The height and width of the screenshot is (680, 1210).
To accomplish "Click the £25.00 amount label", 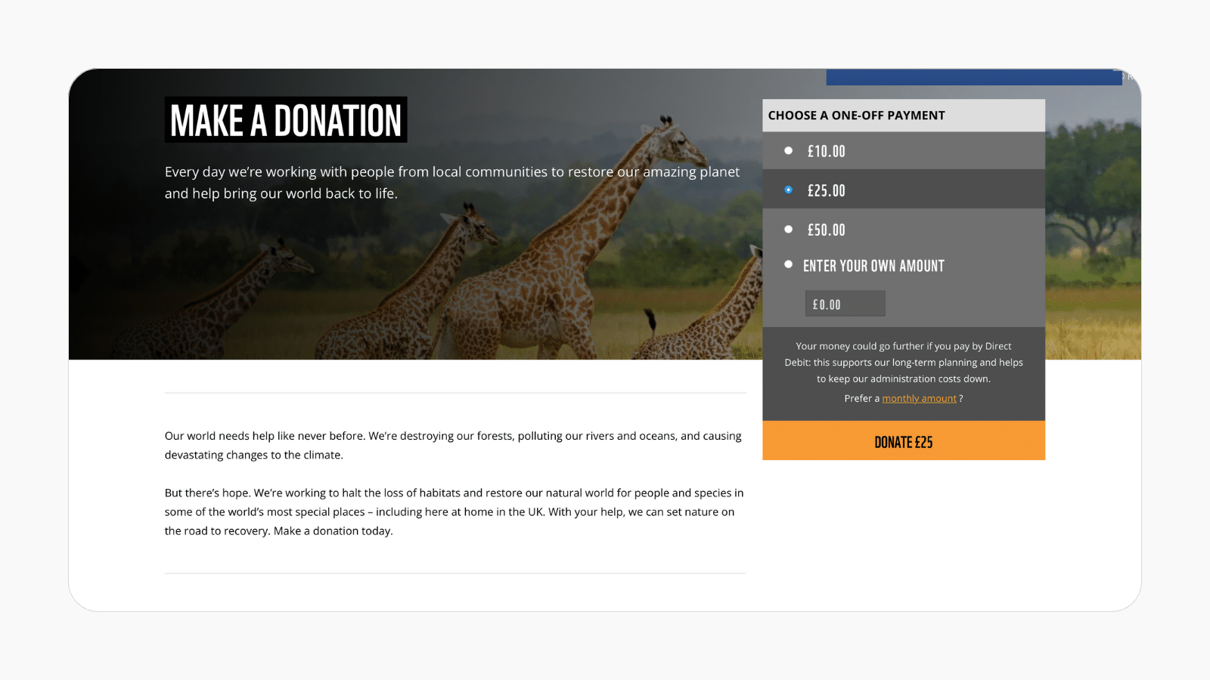I will [x=826, y=191].
